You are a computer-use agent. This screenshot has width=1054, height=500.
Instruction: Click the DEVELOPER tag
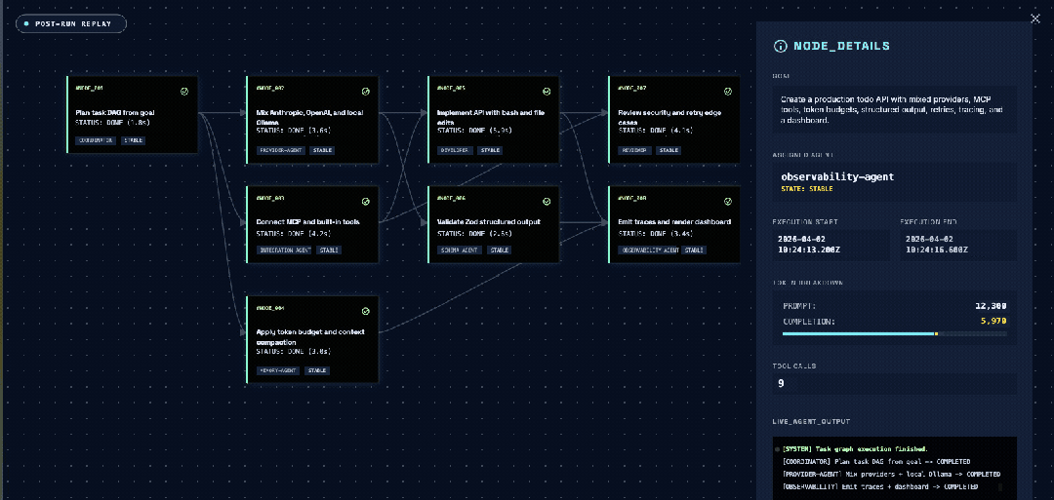pos(455,150)
